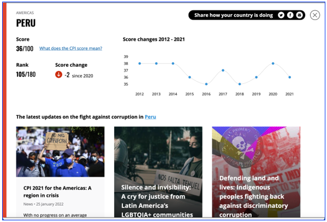Open the protest photo with 'No más corrupción' sign
This screenshot has height=222, width=327.
[x=60, y=151]
